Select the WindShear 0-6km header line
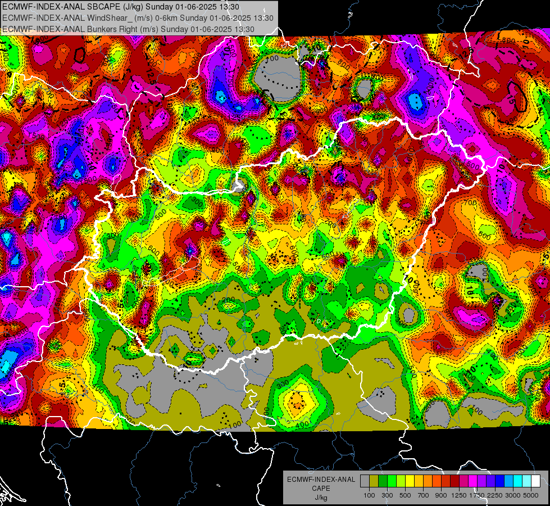The image size is (550, 506). pos(138,18)
